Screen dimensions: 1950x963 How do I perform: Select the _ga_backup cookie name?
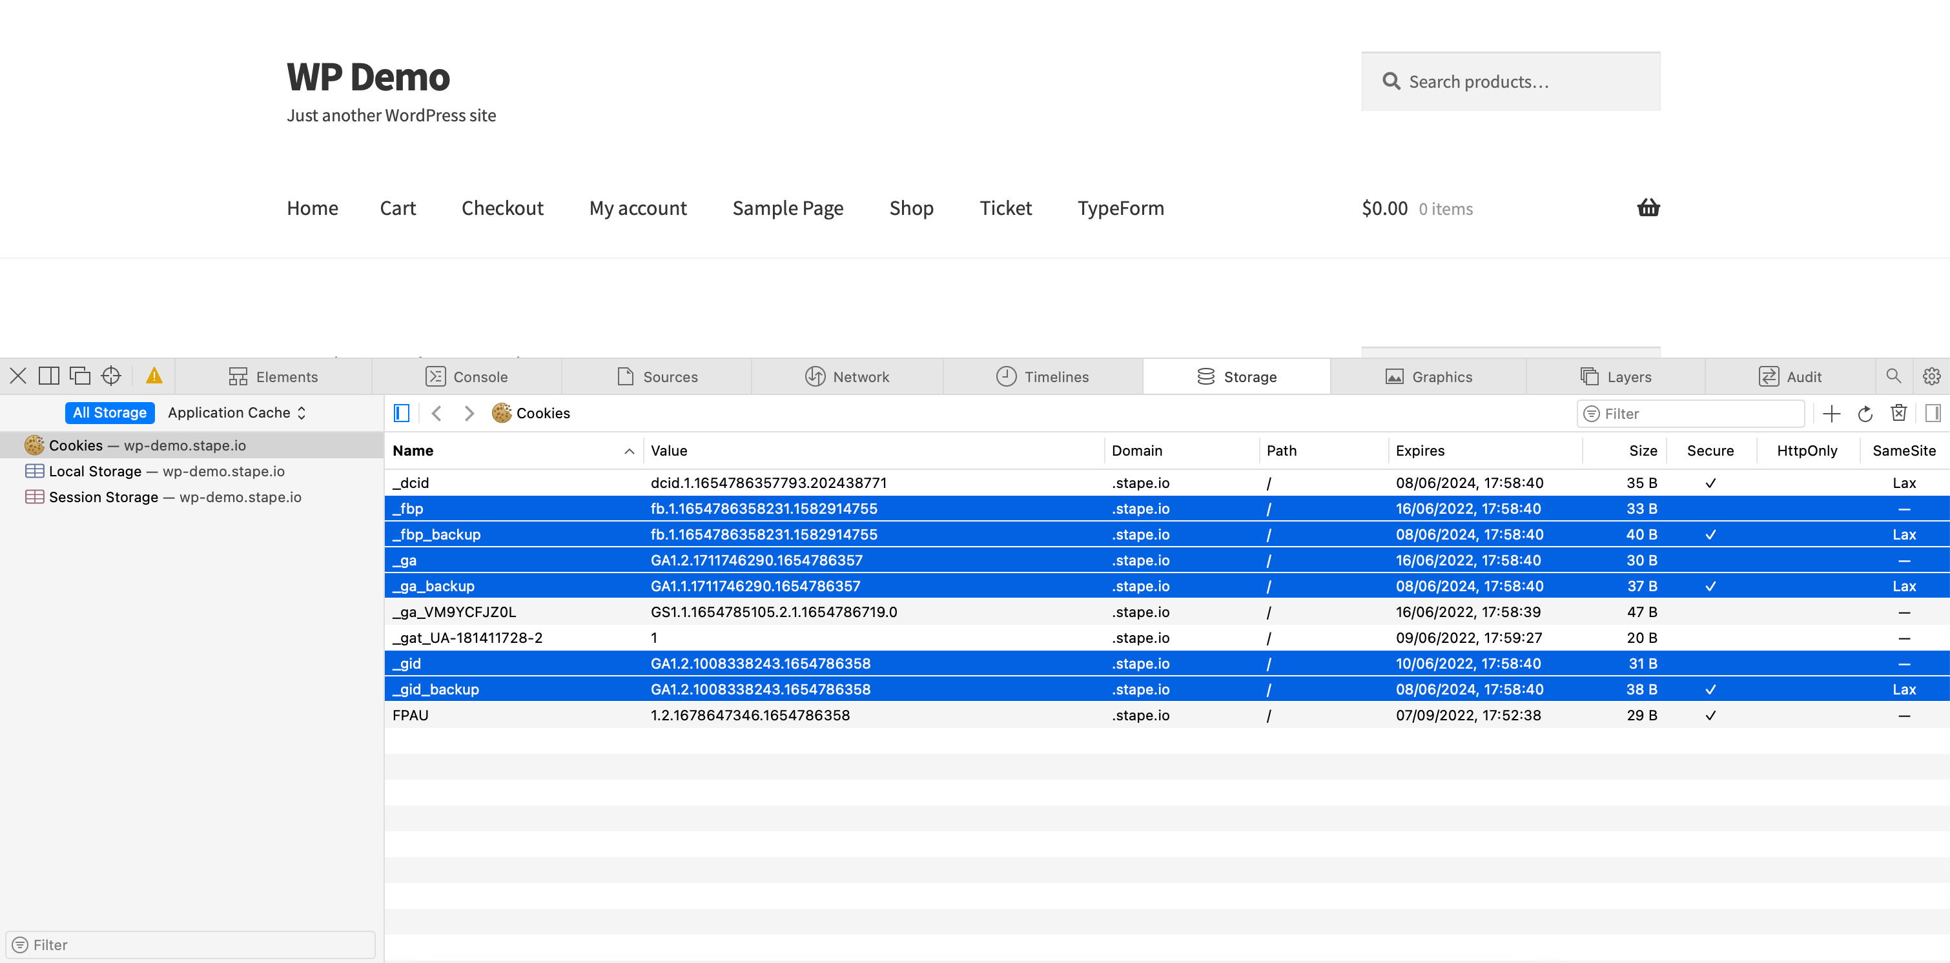[434, 585]
